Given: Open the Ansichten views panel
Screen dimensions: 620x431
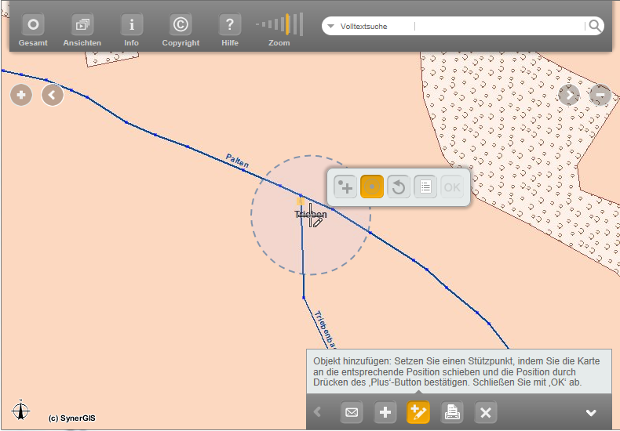Looking at the screenshot, I should pos(82,25).
